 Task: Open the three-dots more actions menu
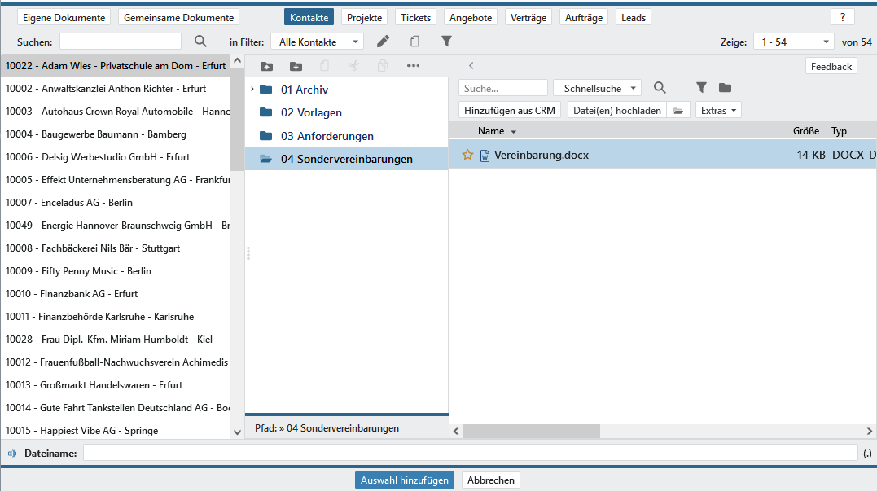(x=413, y=66)
